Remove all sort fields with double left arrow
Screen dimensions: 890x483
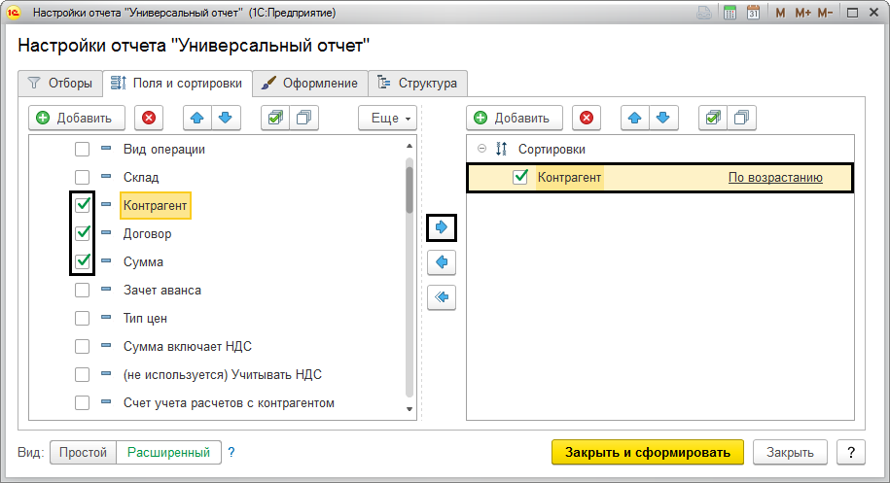point(442,297)
